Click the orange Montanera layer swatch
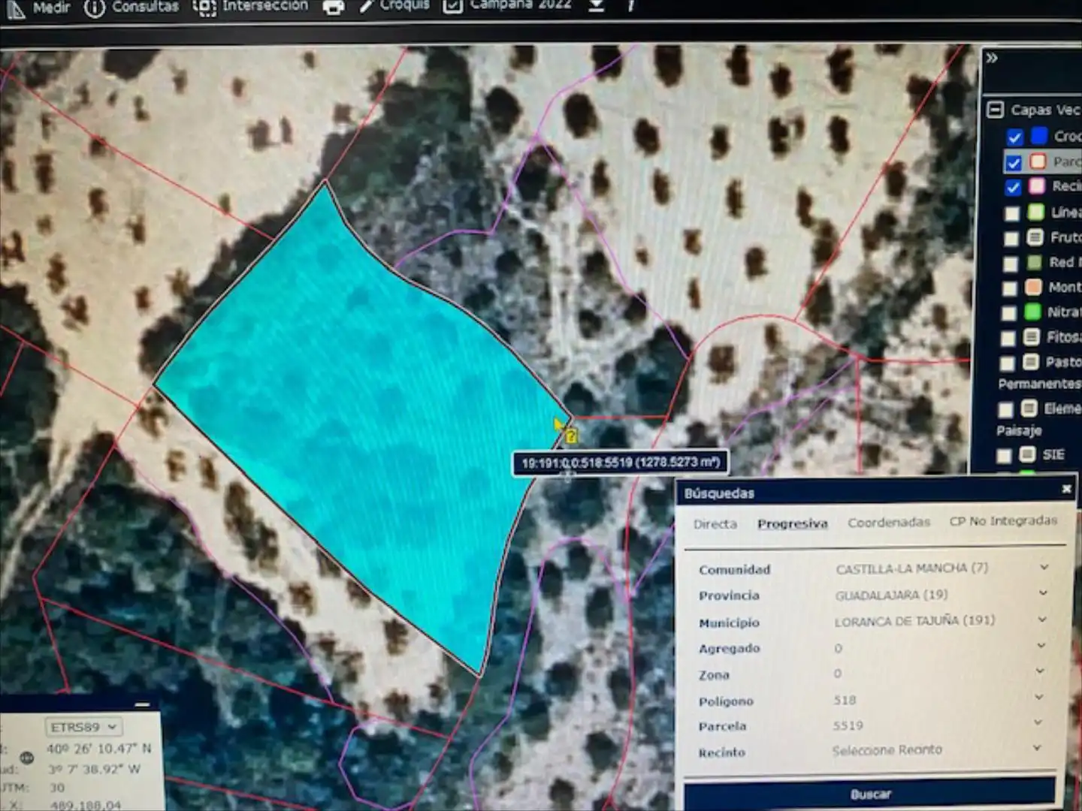 click(1034, 287)
